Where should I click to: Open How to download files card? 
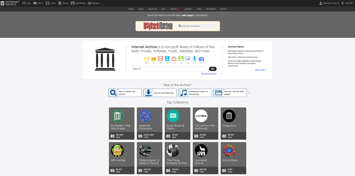160,93
